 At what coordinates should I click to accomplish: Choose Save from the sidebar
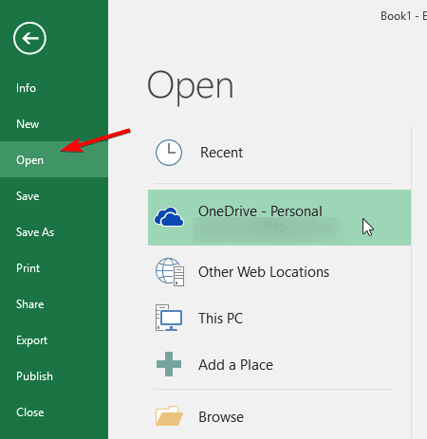[x=54, y=196]
